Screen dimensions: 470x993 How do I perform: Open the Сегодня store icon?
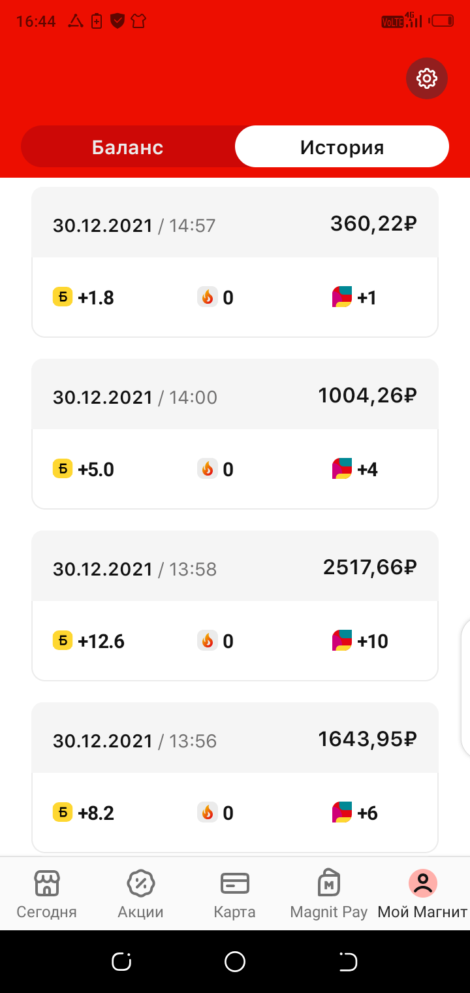point(47,883)
